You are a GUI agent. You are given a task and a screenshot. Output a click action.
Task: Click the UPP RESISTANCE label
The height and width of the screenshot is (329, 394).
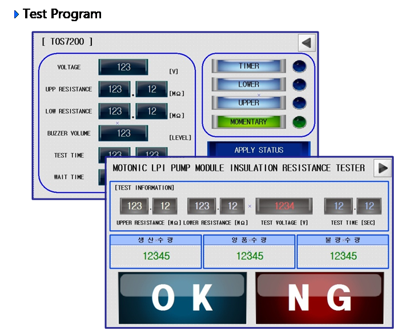(x=69, y=89)
